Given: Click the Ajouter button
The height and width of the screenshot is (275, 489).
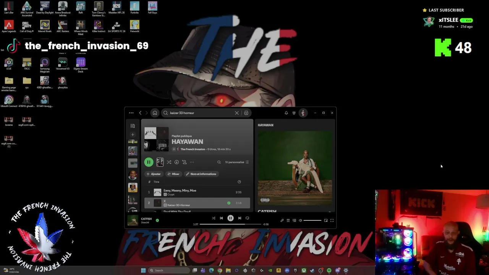Looking at the screenshot, I should coord(154,174).
